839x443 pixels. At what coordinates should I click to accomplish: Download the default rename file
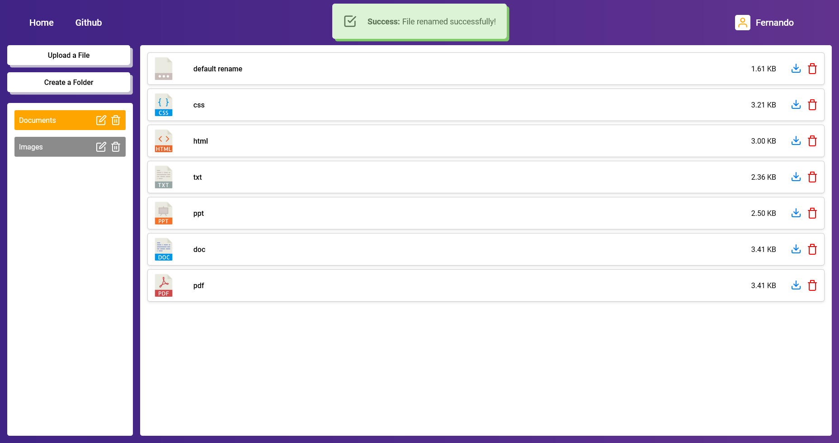pos(796,69)
